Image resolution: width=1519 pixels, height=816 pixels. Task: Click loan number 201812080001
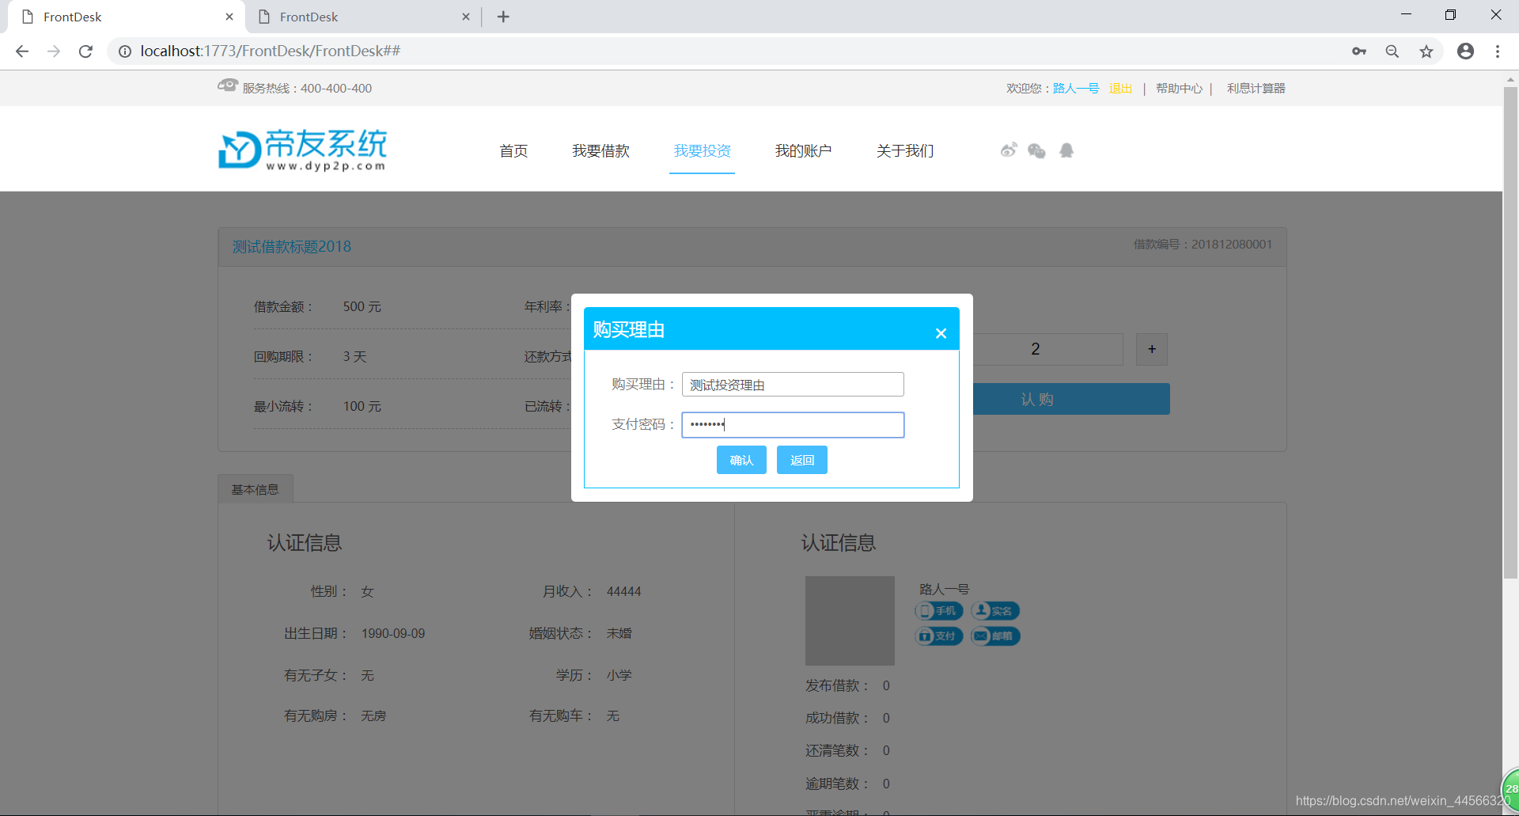pos(1232,245)
